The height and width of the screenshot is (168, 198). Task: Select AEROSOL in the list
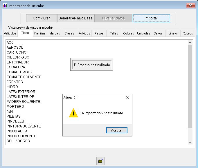coord(15,48)
